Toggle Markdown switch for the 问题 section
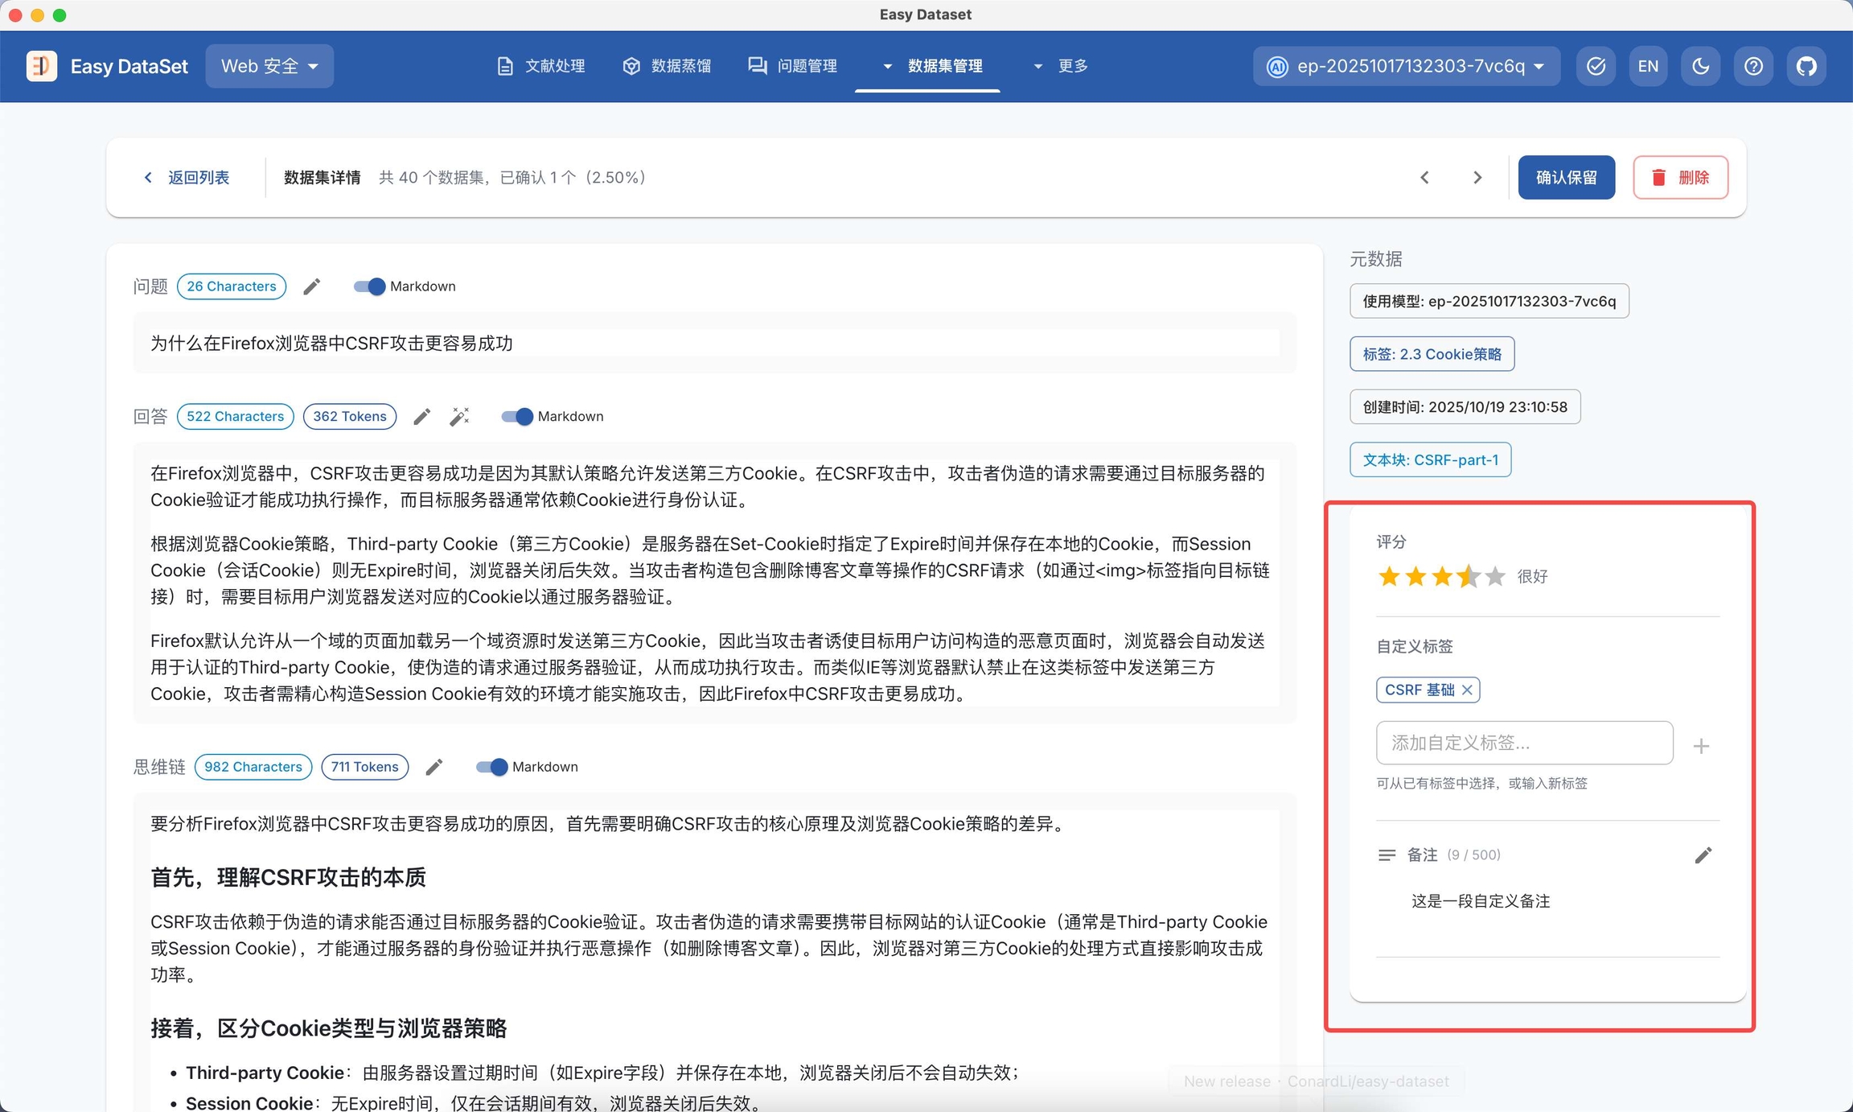 click(369, 286)
